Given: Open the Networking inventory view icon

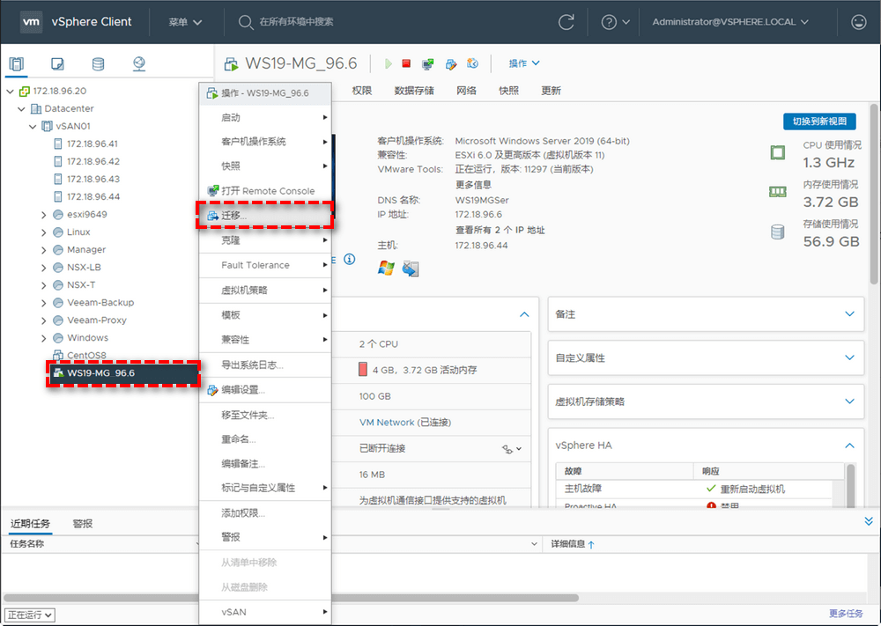Looking at the screenshot, I should (138, 64).
